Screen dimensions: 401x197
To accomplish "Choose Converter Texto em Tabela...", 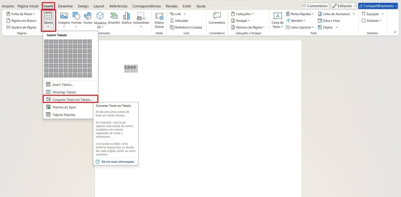I will [70, 100].
